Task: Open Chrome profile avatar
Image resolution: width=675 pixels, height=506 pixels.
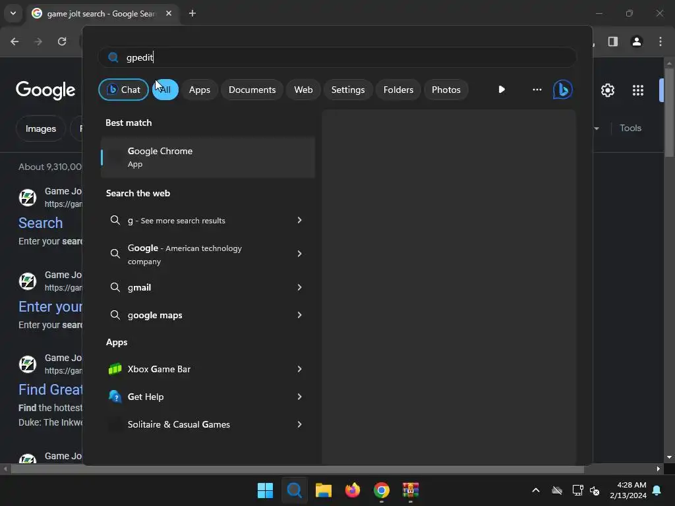Action: (x=637, y=42)
